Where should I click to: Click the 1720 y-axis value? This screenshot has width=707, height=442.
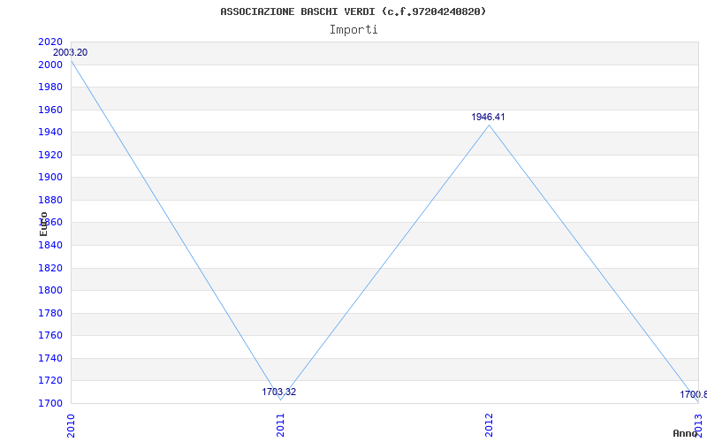pos(50,380)
